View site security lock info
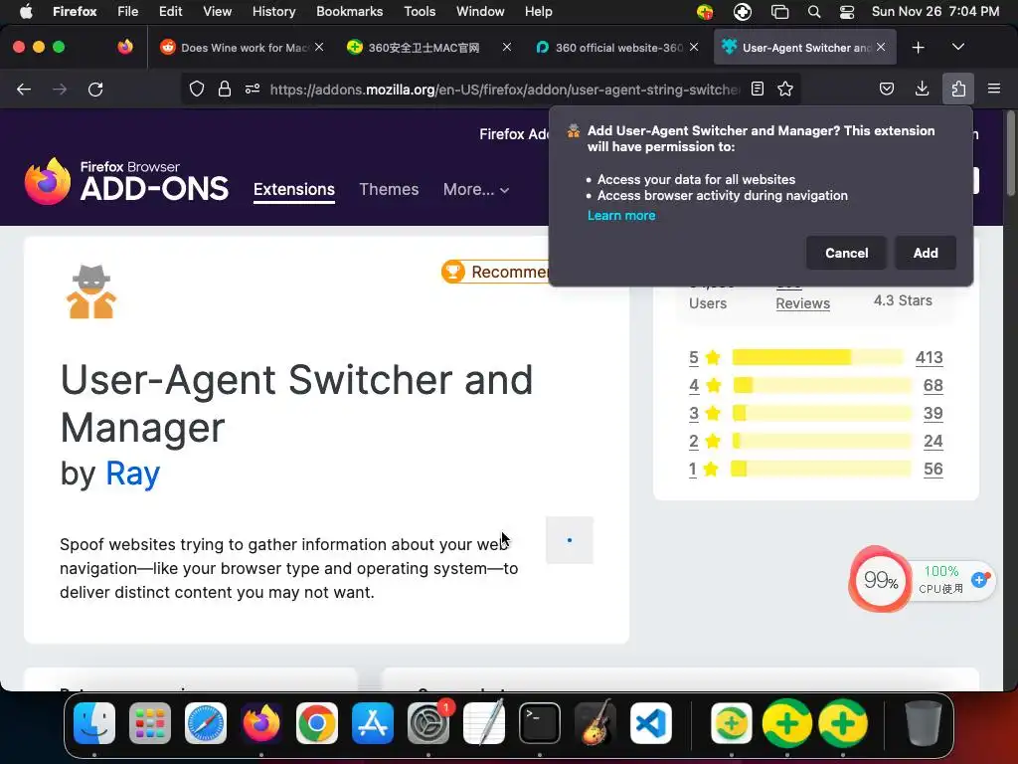The width and height of the screenshot is (1018, 764). (225, 89)
